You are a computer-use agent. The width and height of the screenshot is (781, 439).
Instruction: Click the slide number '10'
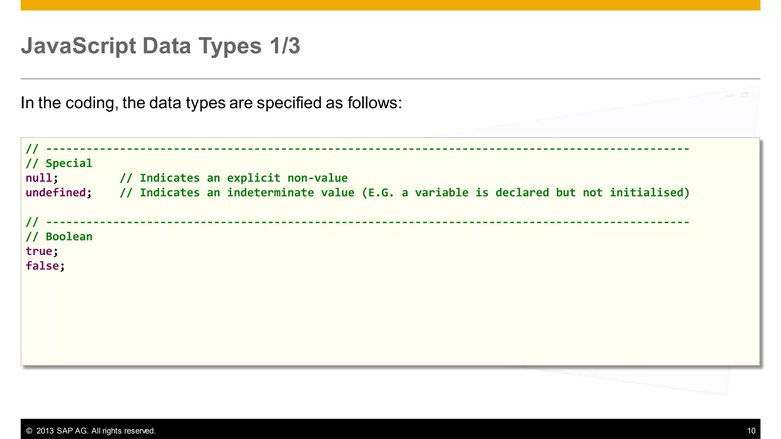pos(751,431)
